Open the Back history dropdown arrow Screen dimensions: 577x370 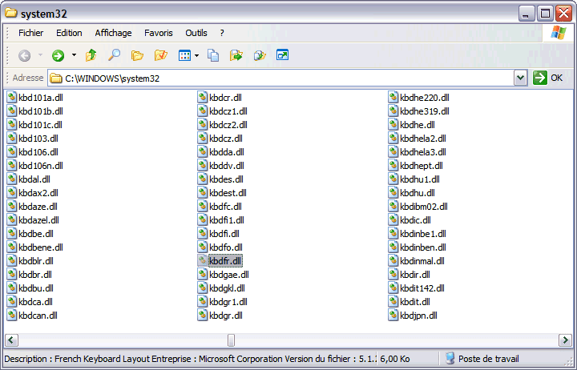tap(40, 55)
